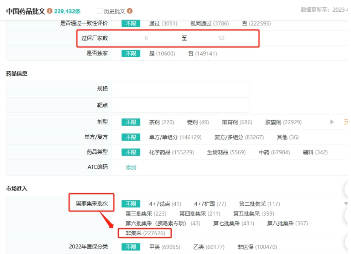Click the 靶点 input field
The height and width of the screenshot is (254, 351).
[x=181, y=105]
